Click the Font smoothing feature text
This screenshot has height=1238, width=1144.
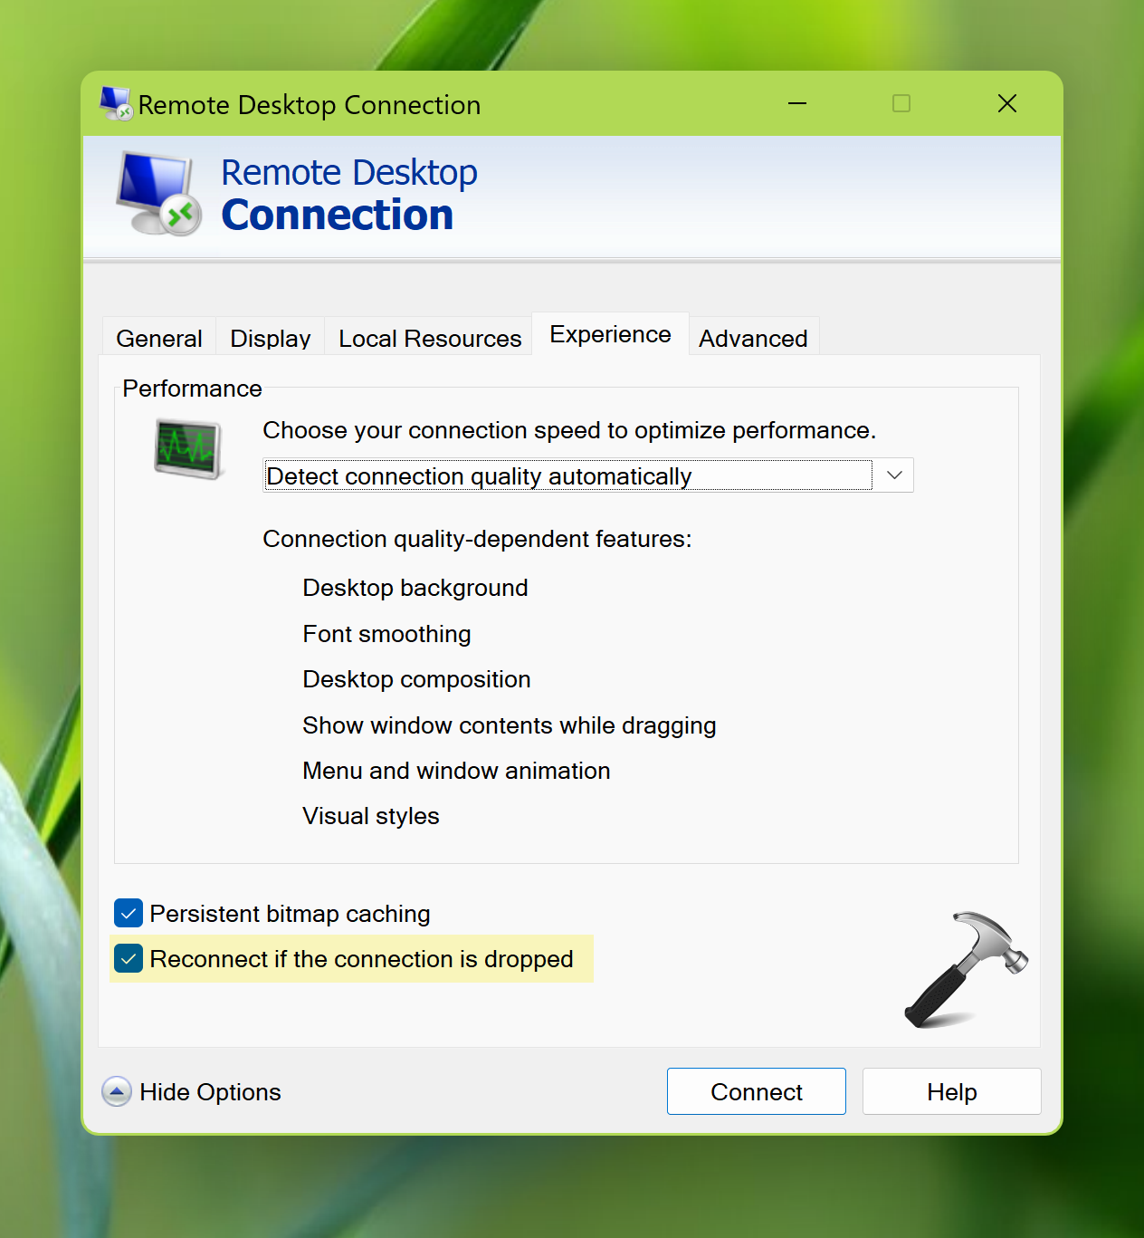point(387,634)
